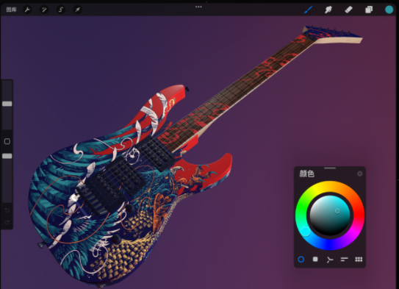The height and width of the screenshot is (289, 399).
Task: Click the red area of hue ring
Action: [x=359, y=215]
